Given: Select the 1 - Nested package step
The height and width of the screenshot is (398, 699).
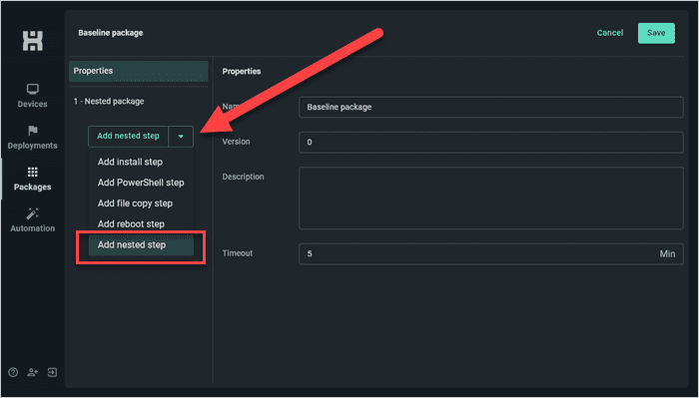Looking at the screenshot, I should [109, 102].
